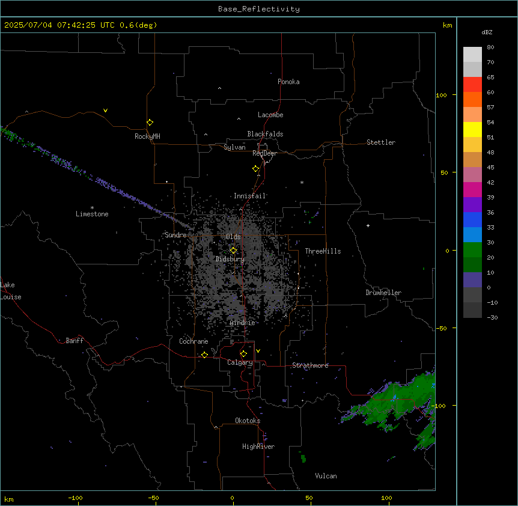Viewport: 518px width, 506px height.
Task: Select the Okotoks label
Action: pyautogui.click(x=248, y=421)
